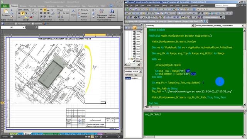Toggle middle vertical alignment in Excel
The height and width of the screenshot is (139, 247).
point(45,10)
